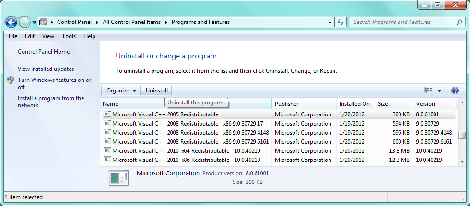Click icon of Visual C++ 2010 x86 entry
This screenshot has height=206, width=470.
click(107, 160)
